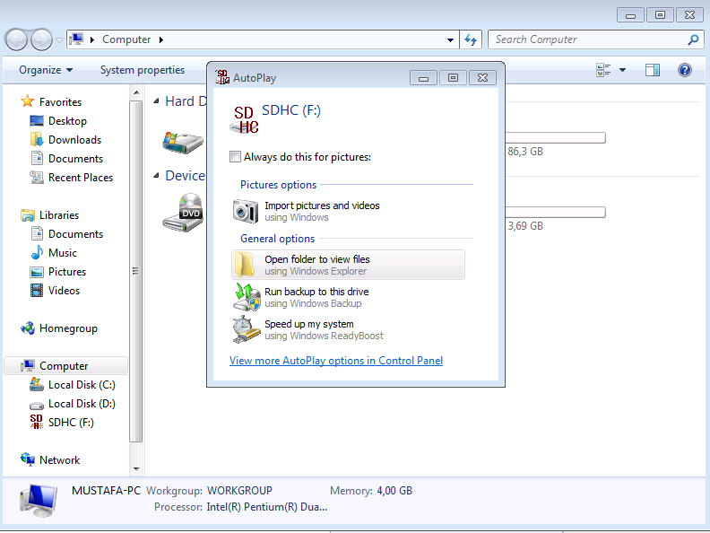Viewport: 710px width, 533px height.
Task: Expand address bar history dropdown
Action: tap(450, 39)
